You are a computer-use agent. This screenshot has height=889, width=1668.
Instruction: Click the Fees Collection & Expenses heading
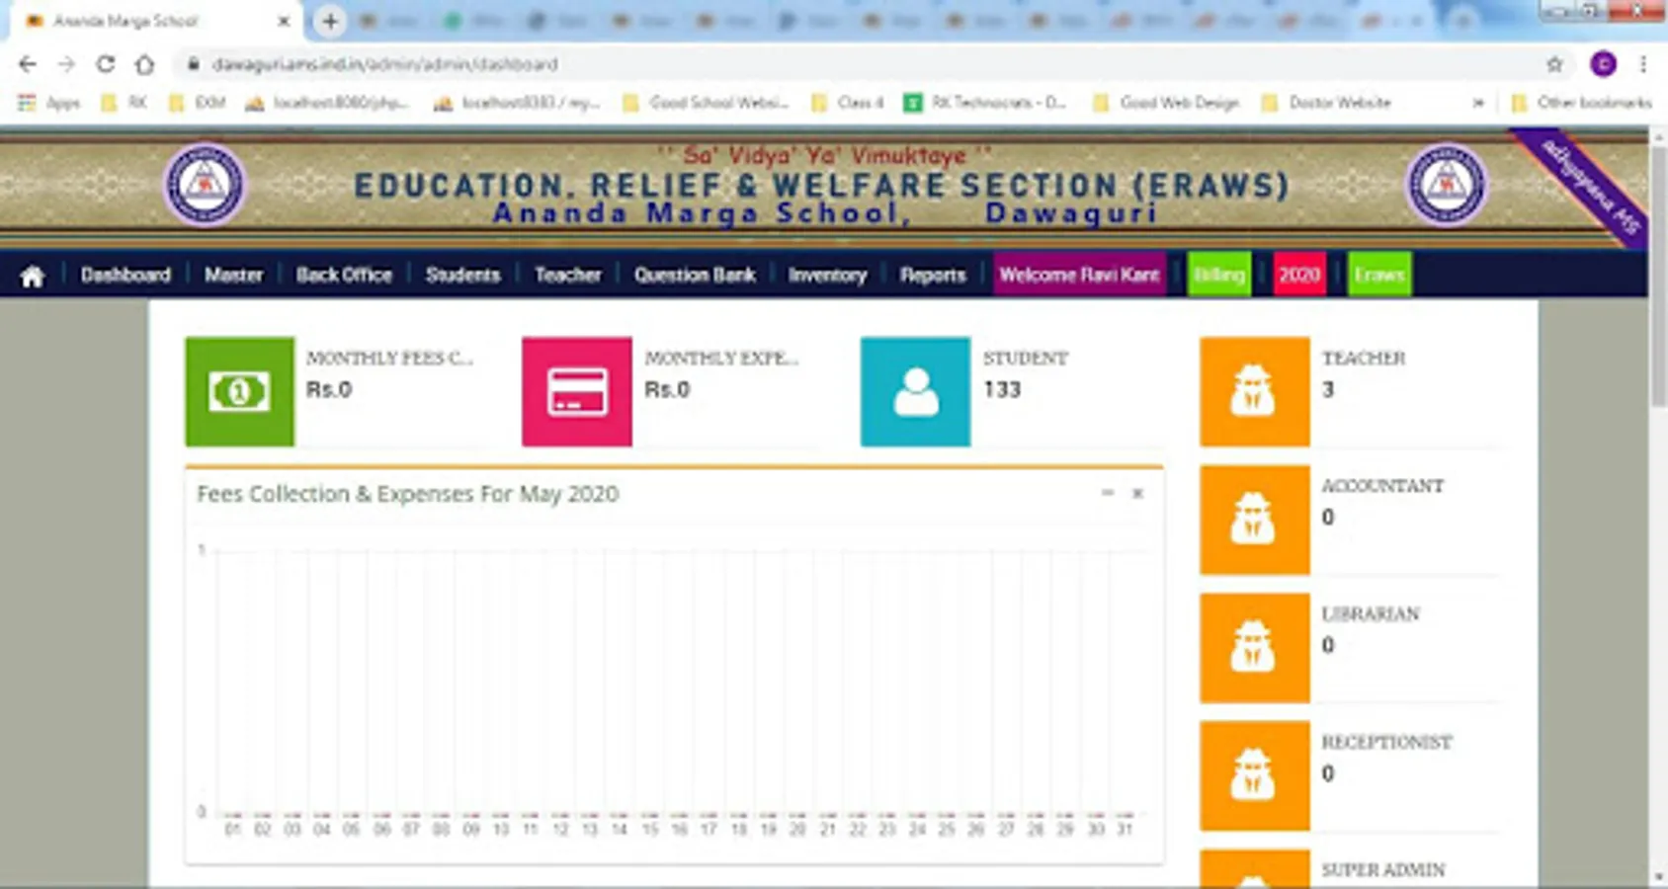click(407, 494)
